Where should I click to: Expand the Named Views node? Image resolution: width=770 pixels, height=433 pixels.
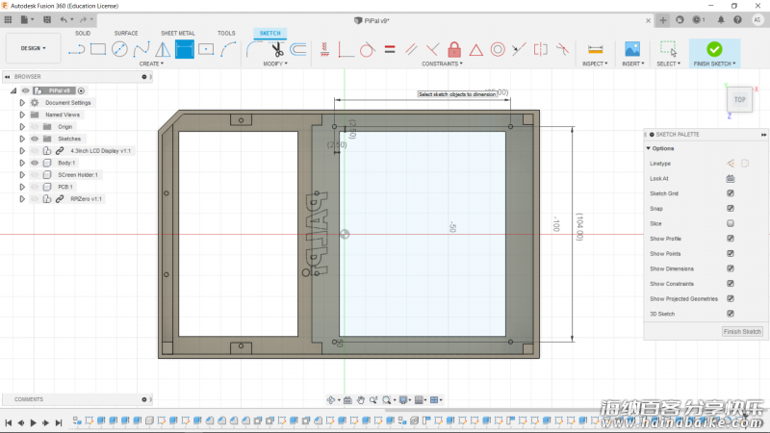(x=22, y=115)
